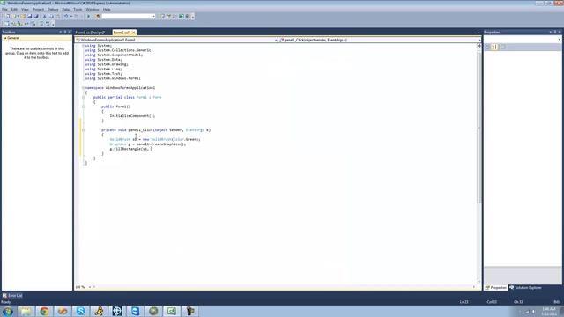Click the Alphabetical sort button in Properties

tap(495, 47)
